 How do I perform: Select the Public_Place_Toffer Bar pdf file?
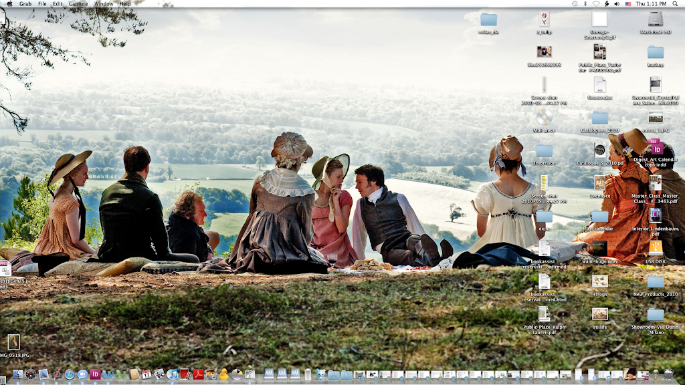(600, 52)
